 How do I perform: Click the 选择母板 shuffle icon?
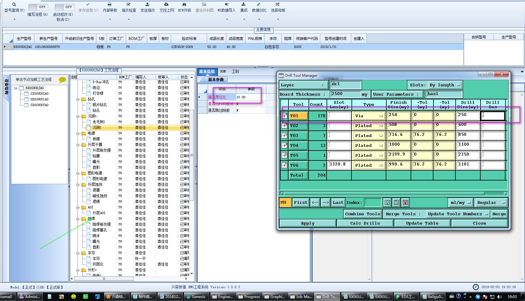(x=278, y=4)
